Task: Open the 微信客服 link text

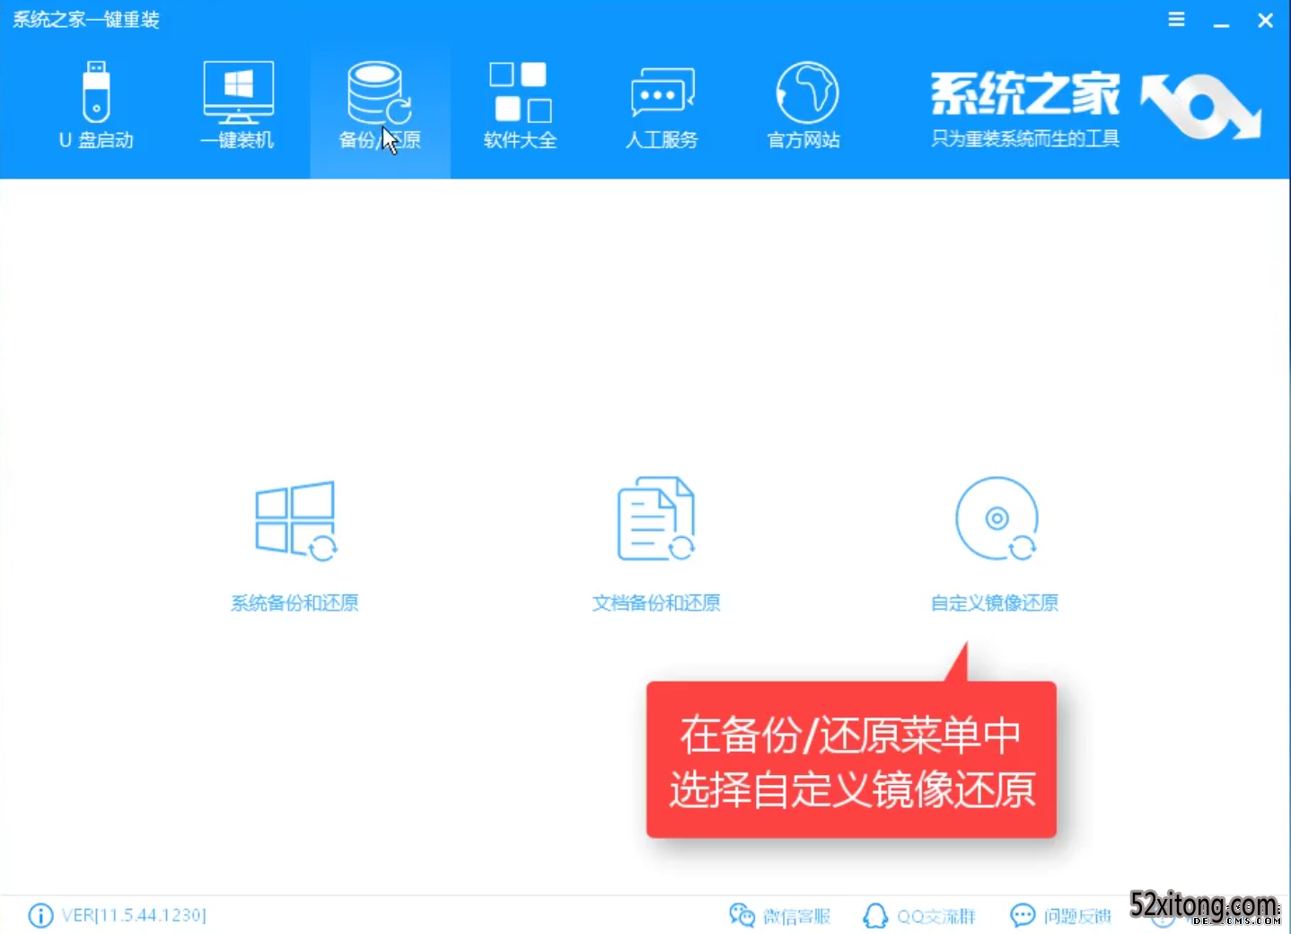Action: point(796,916)
